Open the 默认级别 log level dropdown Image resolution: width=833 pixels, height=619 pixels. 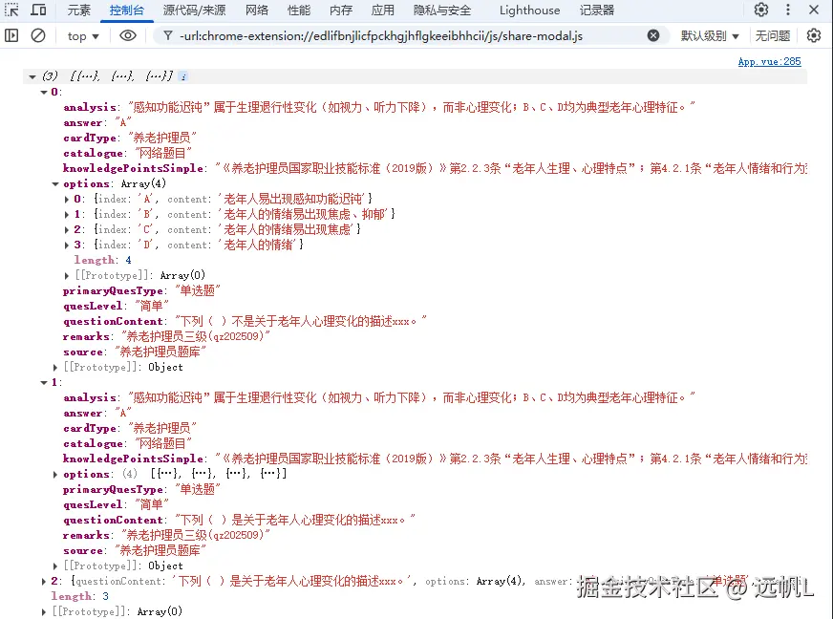[710, 36]
